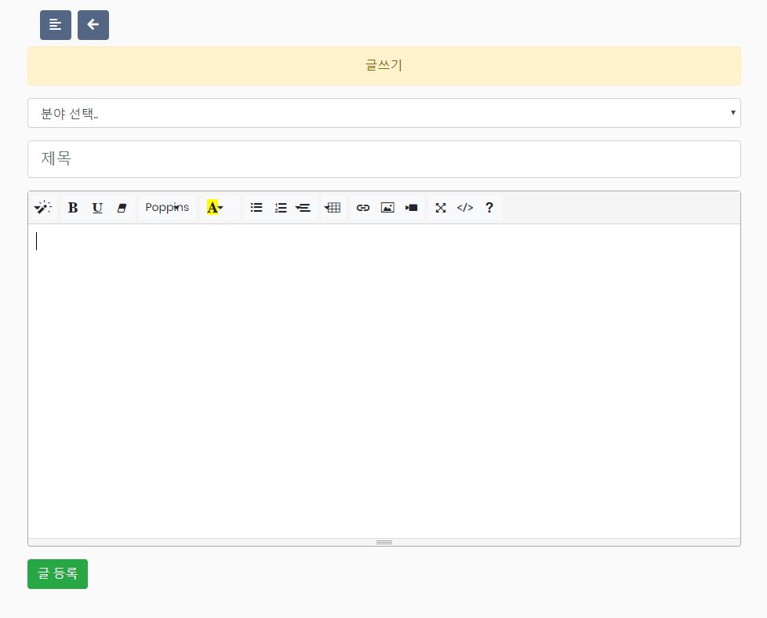Insert an ordered numbered list
Image resolution: width=767 pixels, height=618 pixels.
280,208
